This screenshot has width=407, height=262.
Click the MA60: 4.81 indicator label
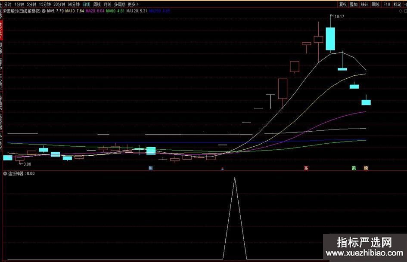click(x=115, y=11)
